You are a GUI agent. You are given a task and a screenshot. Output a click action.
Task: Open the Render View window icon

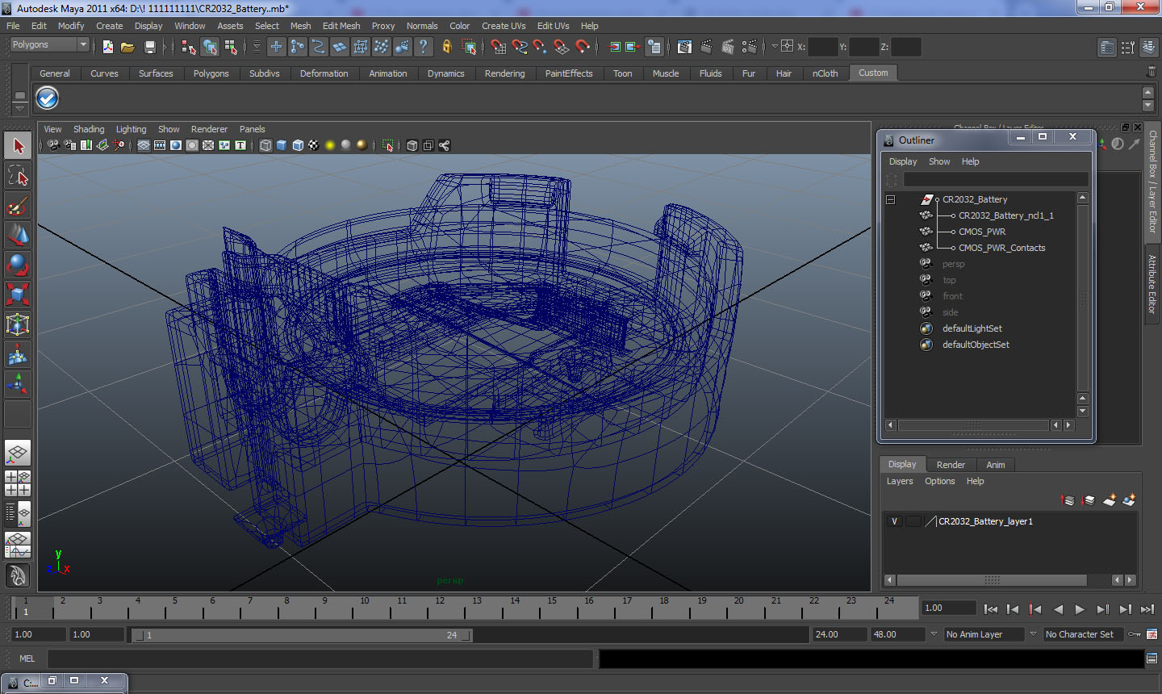[x=684, y=47]
